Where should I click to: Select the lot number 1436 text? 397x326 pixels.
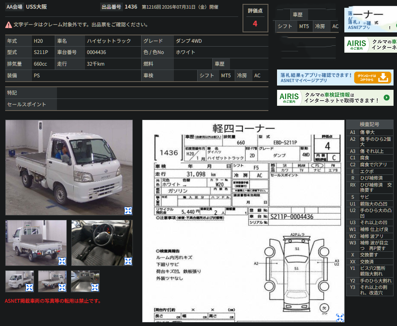pyautogui.click(x=131, y=7)
